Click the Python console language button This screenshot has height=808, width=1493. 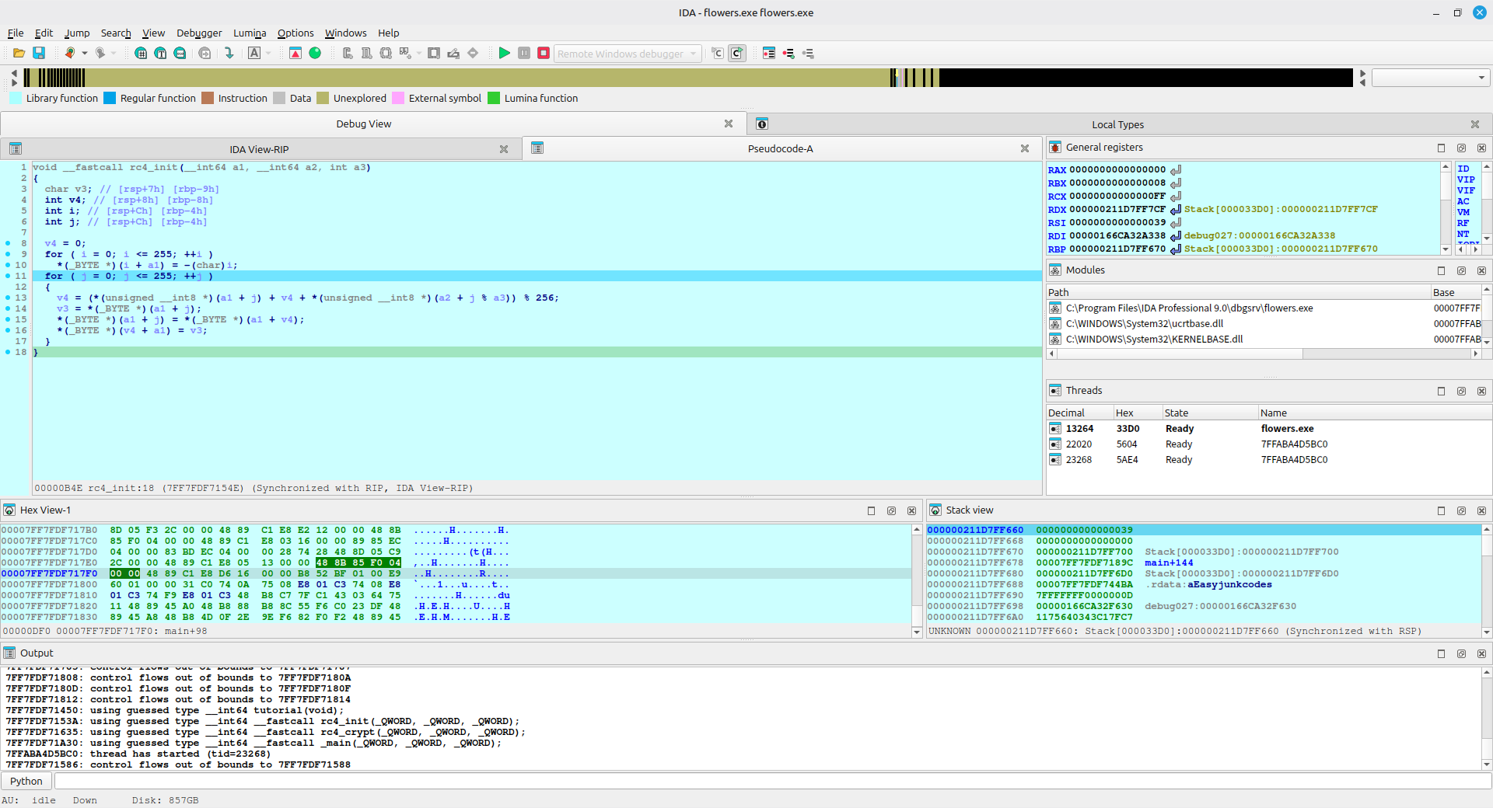click(x=26, y=781)
